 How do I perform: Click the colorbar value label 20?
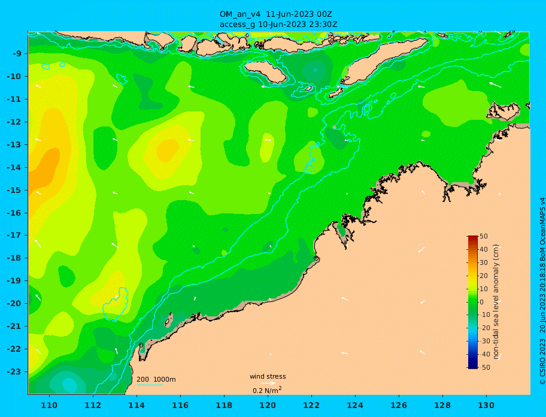[x=484, y=276]
